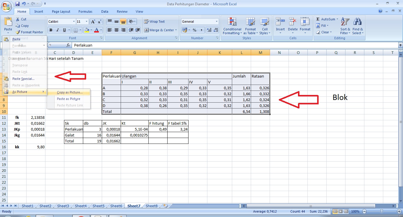
Task: Click the large Paste clipboard icon
Action: 8,22
